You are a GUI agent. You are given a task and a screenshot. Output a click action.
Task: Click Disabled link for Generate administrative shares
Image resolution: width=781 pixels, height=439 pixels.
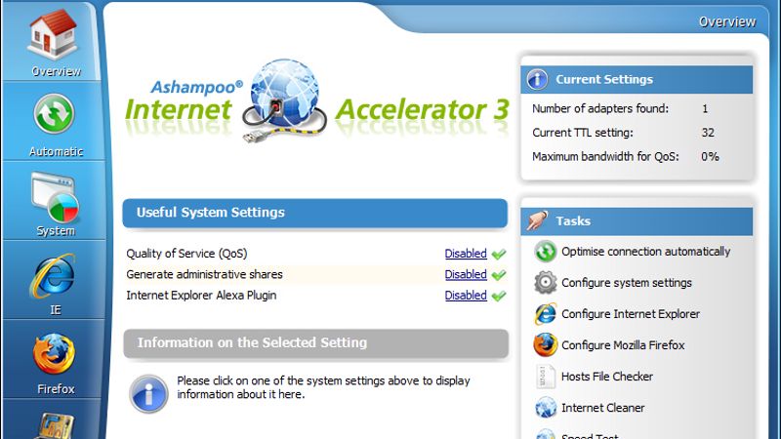pos(466,274)
